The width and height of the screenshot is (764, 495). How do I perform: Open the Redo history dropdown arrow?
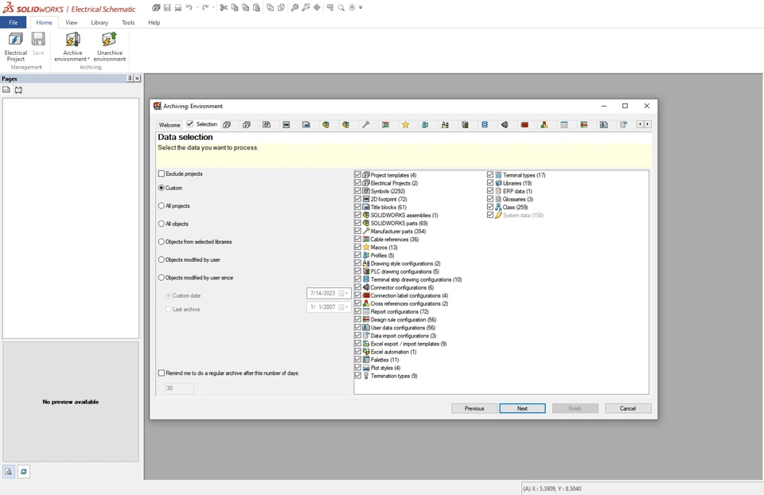pyautogui.click(x=213, y=8)
